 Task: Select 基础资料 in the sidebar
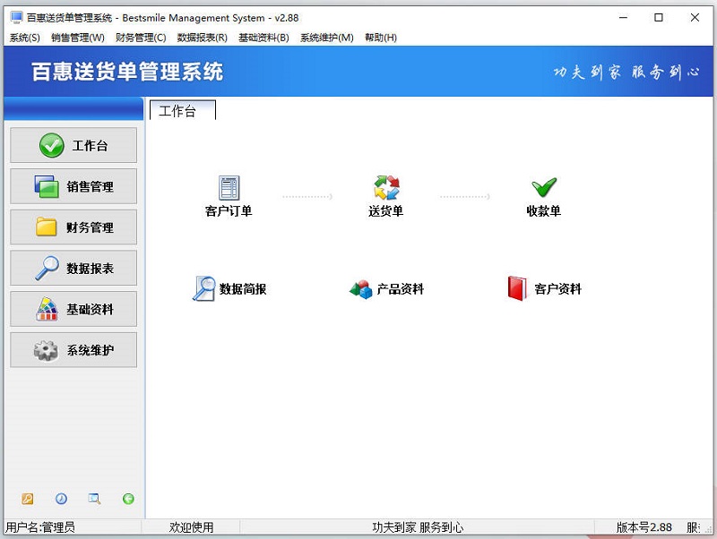tap(73, 309)
